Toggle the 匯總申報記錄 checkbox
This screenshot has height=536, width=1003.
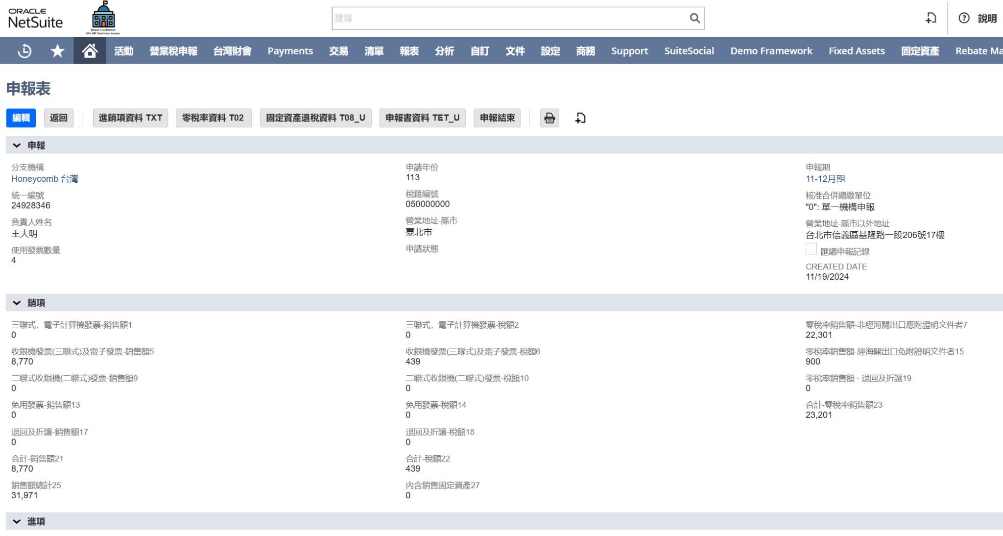pyautogui.click(x=811, y=249)
